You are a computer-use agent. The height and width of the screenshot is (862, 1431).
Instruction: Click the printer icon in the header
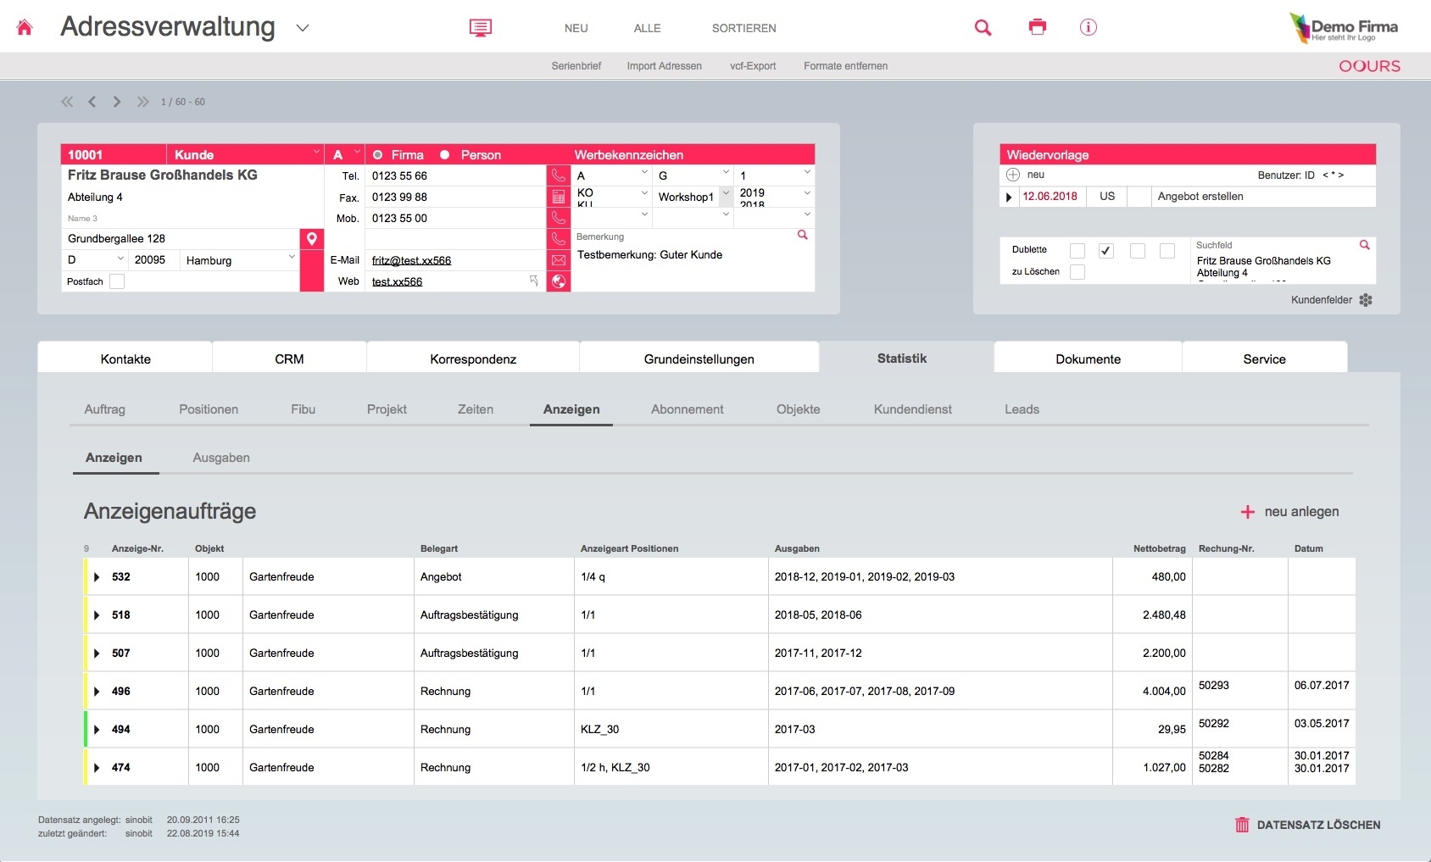[x=1038, y=27]
